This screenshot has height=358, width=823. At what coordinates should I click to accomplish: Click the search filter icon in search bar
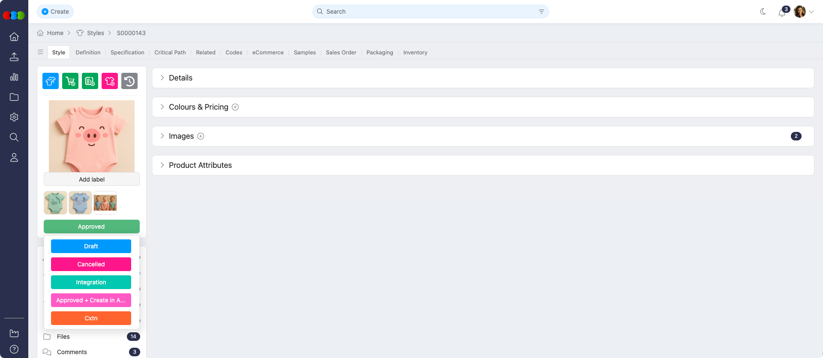[x=541, y=12]
